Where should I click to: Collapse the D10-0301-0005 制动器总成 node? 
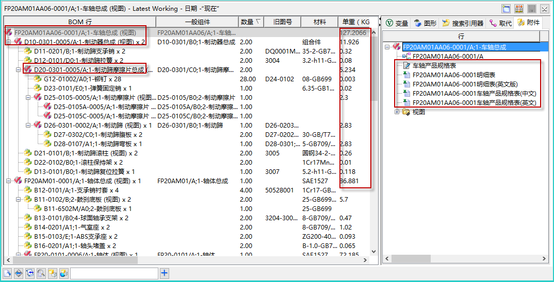(x=9, y=42)
